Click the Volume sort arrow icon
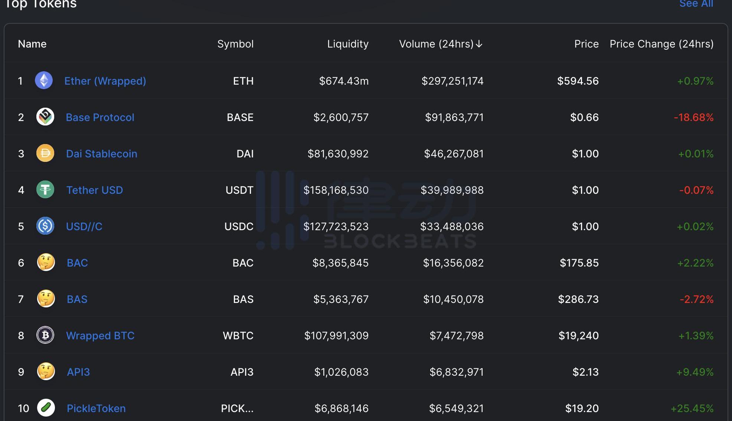The width and height of the screenshot is (732, 421). coord(479,44)
